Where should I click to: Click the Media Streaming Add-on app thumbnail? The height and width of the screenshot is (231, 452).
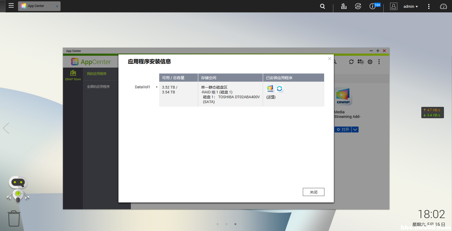point(343,96)
